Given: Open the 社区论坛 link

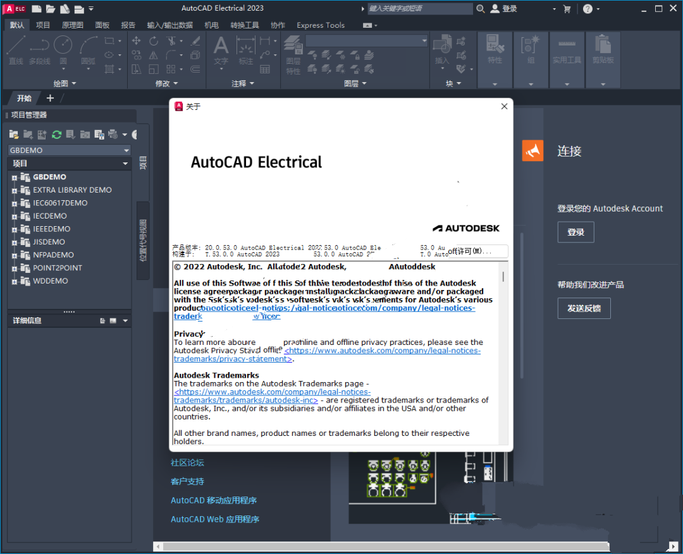Looking at the screenshot, I should coord(187,462).
